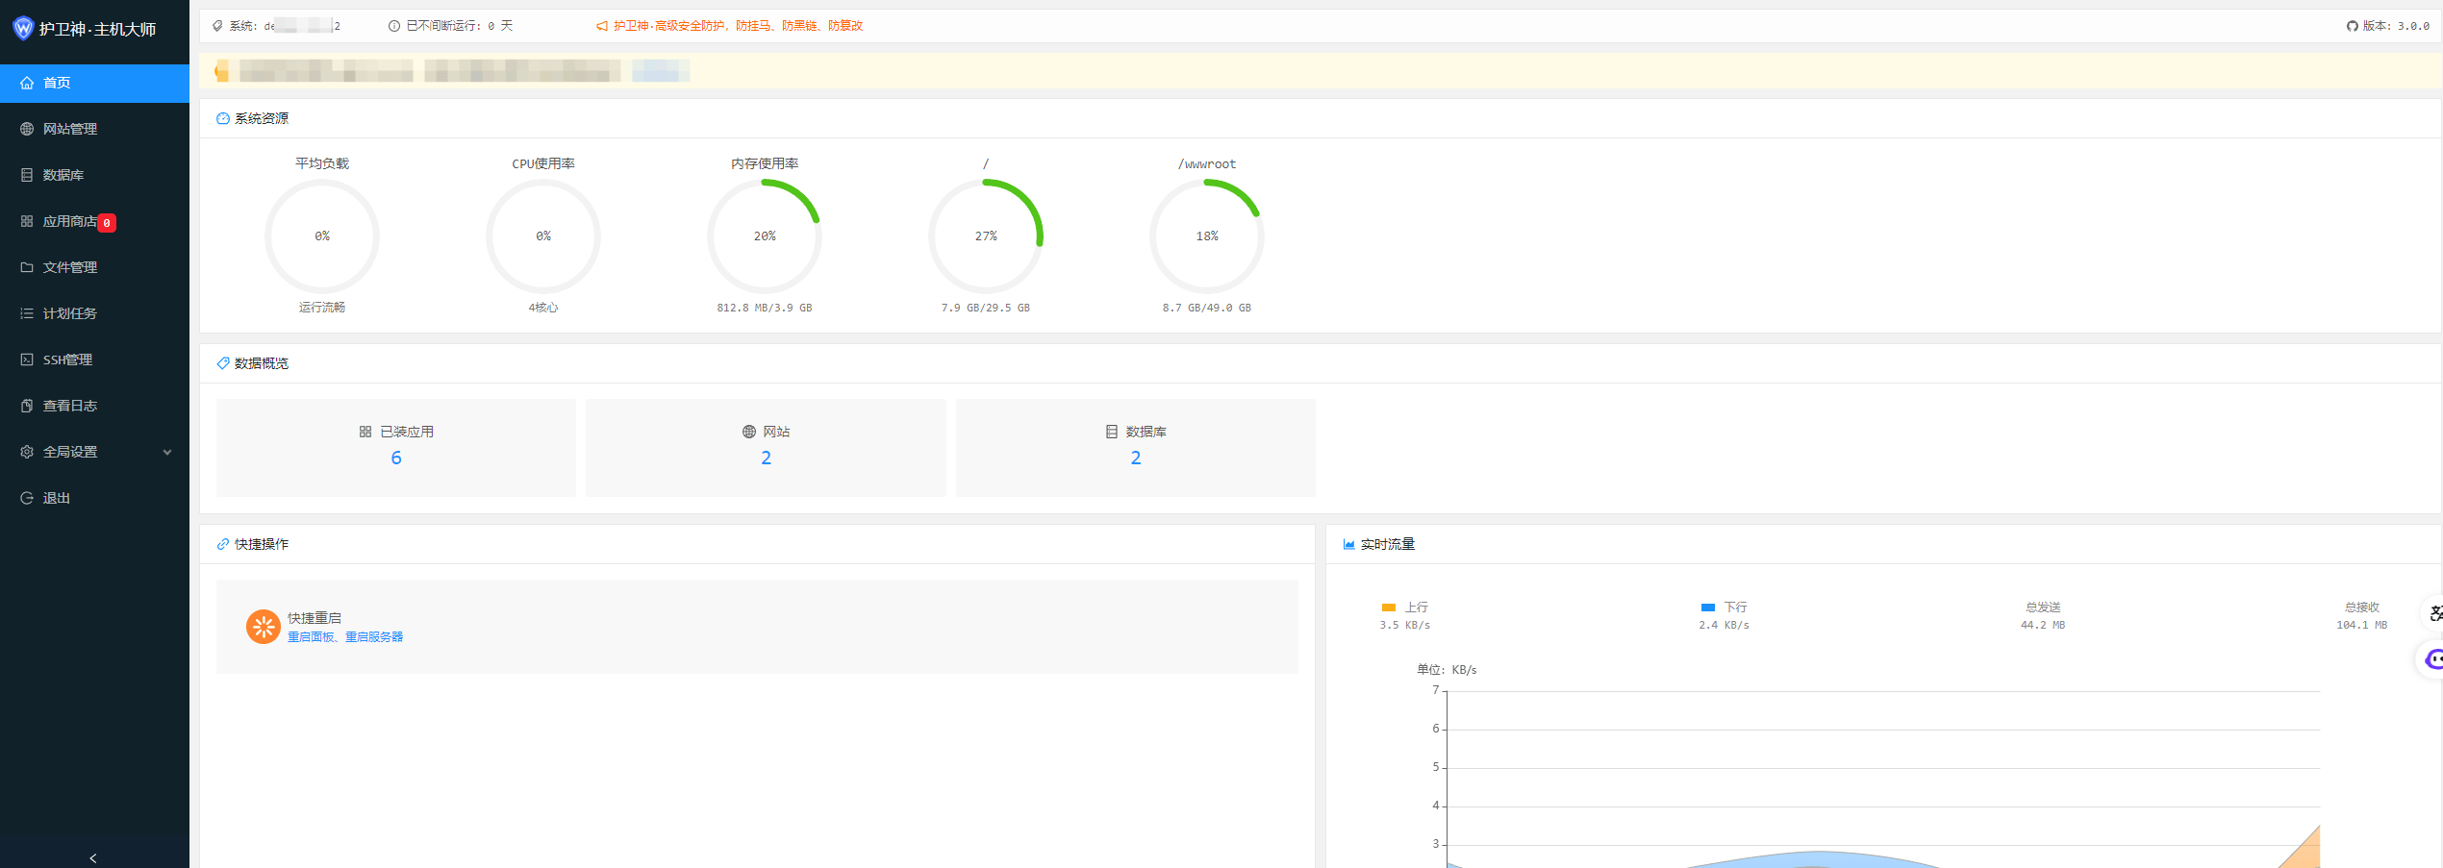Screen dimensions: 2443x868
Task: Click the purple chat assistant floating icon
Action: pyautogui.click(x=2433, y=659)
